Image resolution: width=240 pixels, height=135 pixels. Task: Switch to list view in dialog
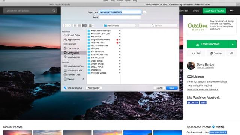79,25
